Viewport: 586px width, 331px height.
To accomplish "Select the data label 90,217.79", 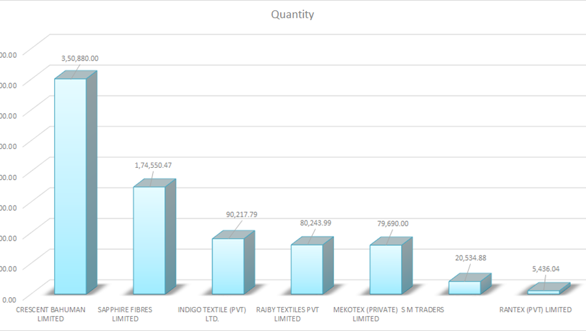I will click(x=242, y=215).
